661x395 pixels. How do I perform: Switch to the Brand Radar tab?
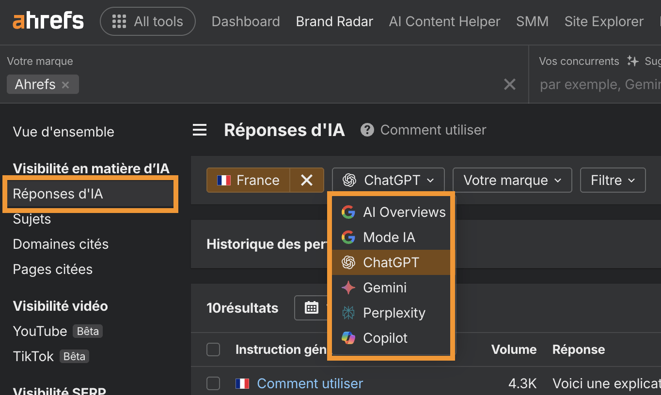coord(334,21)
